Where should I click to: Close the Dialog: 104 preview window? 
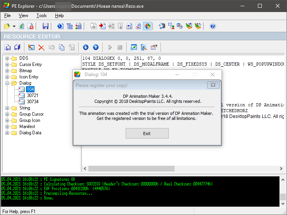pos(213,75)
